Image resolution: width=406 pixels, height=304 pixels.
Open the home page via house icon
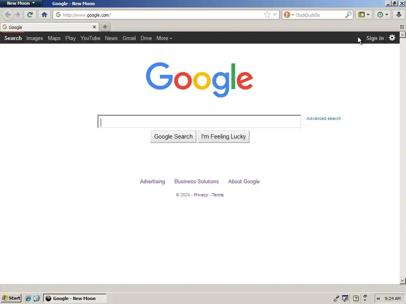[x=44, y=15]
